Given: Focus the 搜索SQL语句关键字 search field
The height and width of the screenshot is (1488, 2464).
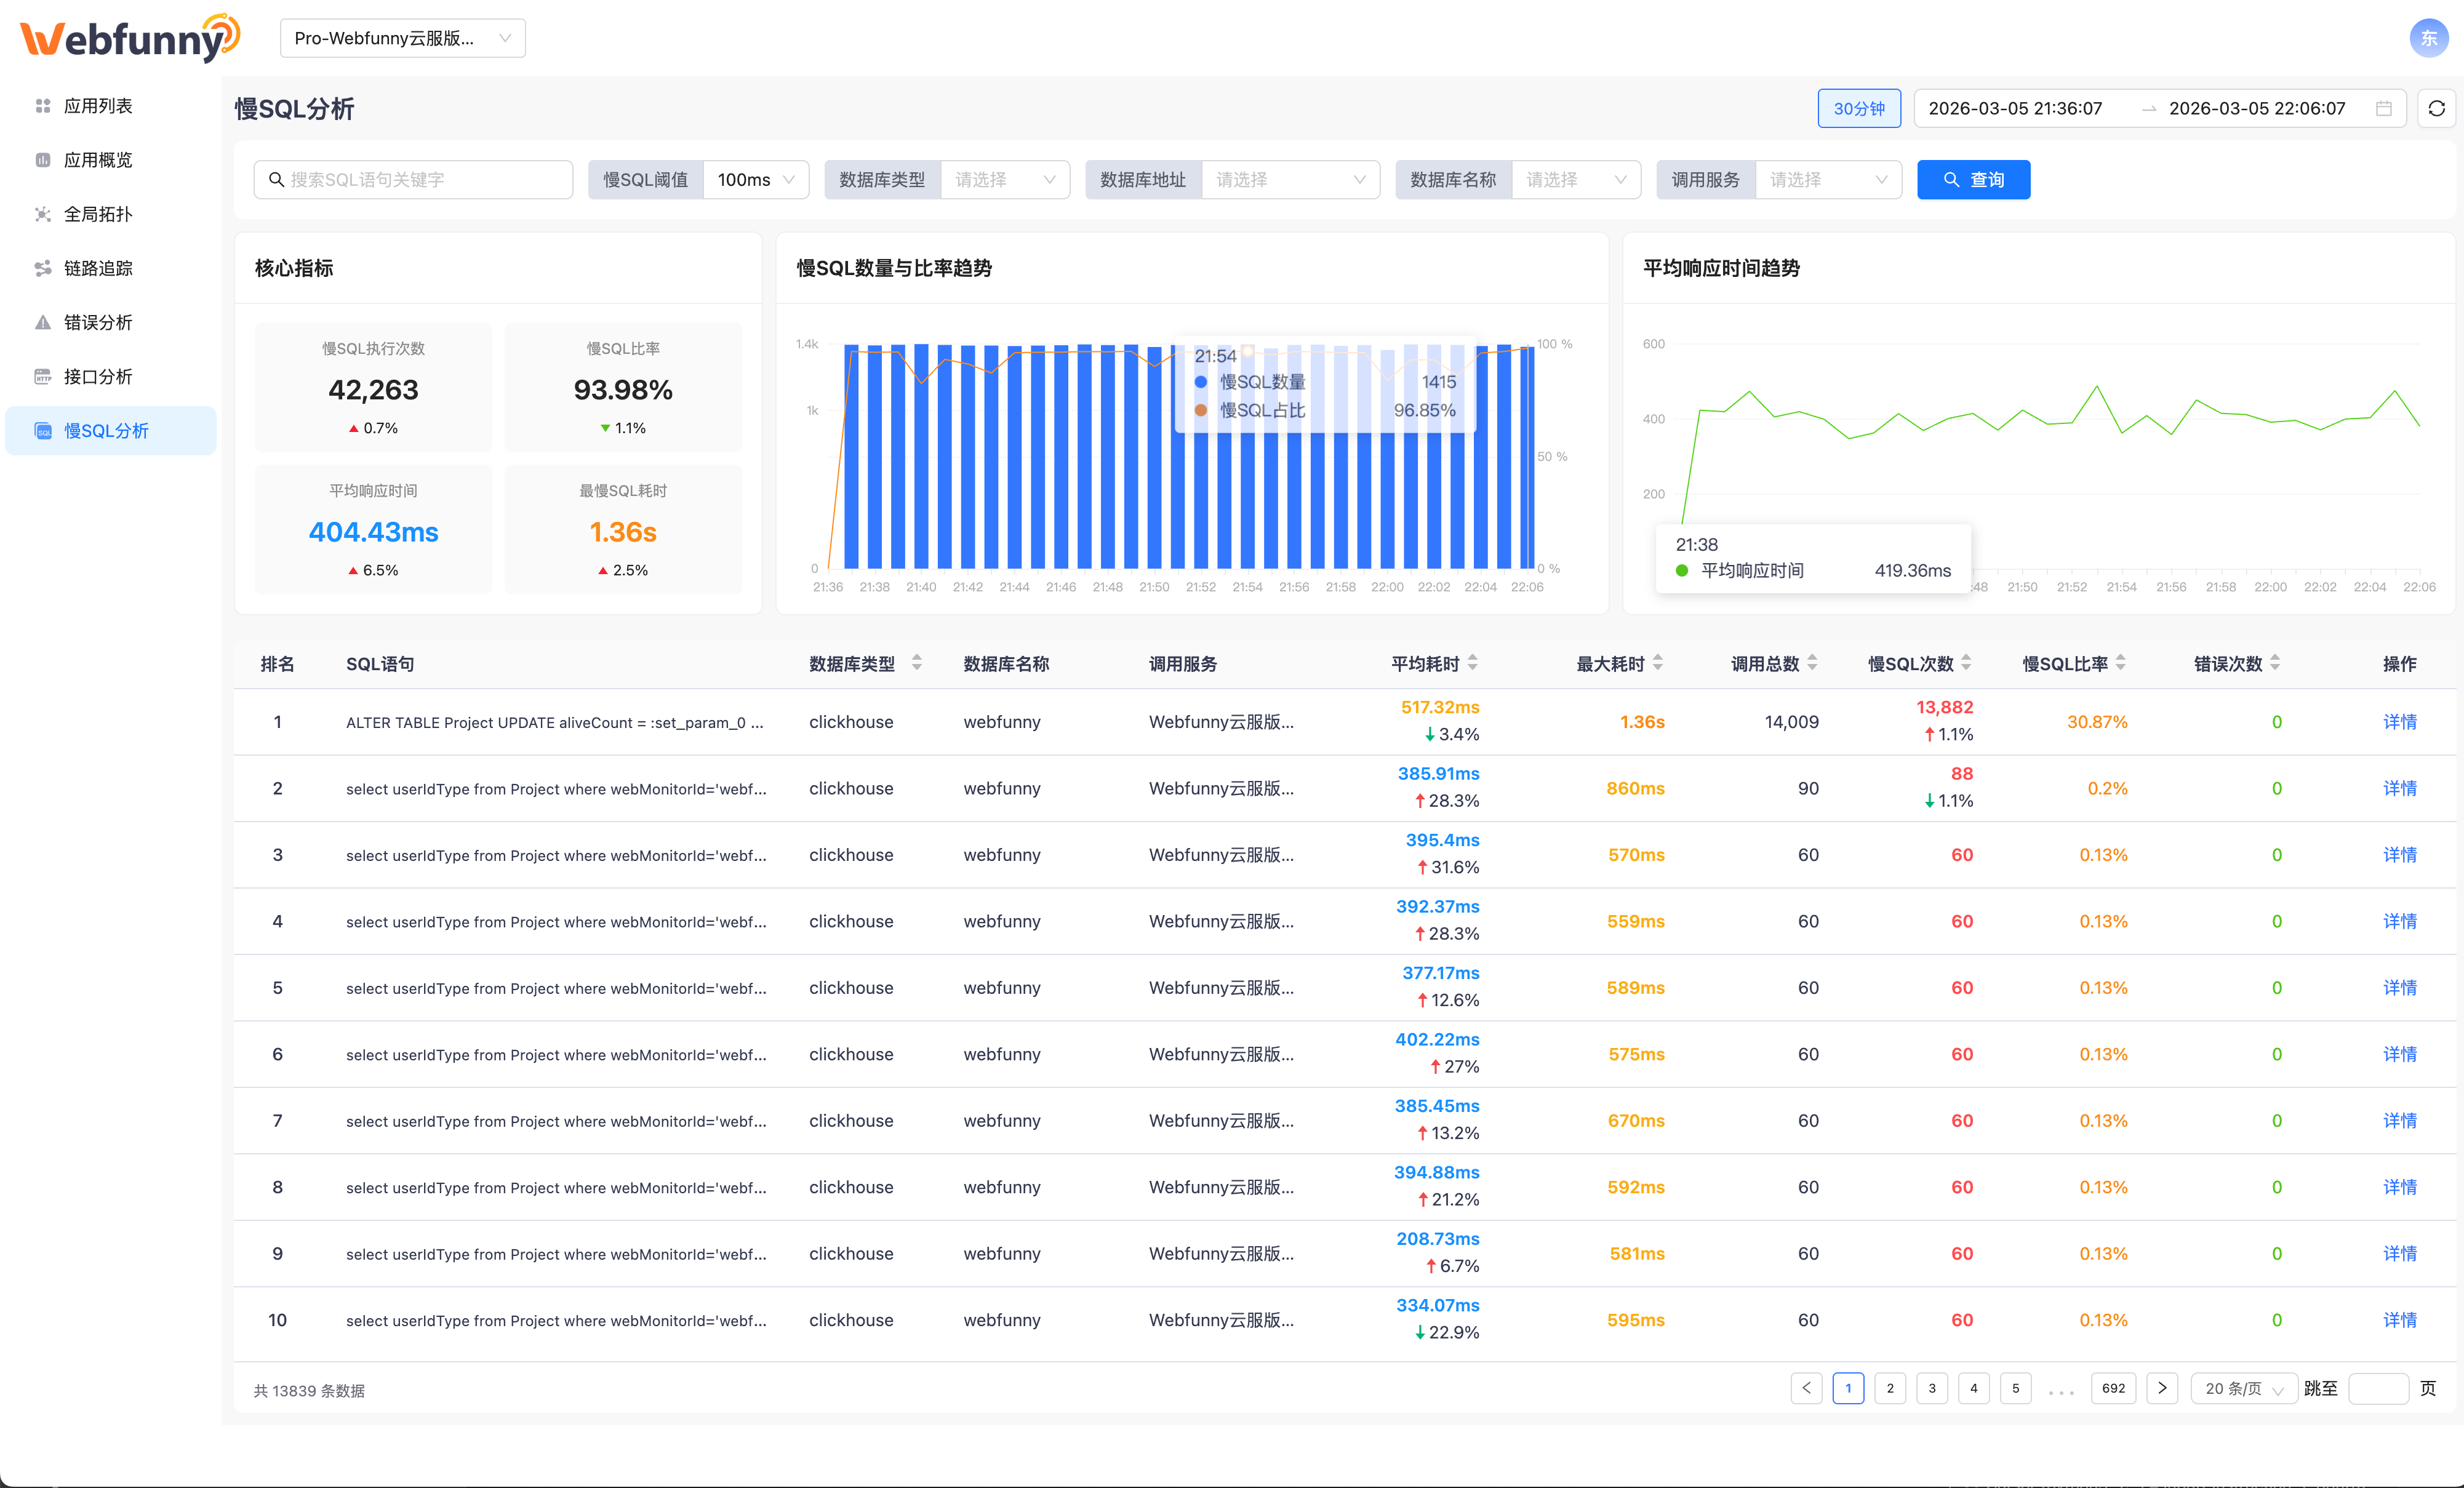Looking at the screenshot, I should pyautogui.click(x=414, y=180).
